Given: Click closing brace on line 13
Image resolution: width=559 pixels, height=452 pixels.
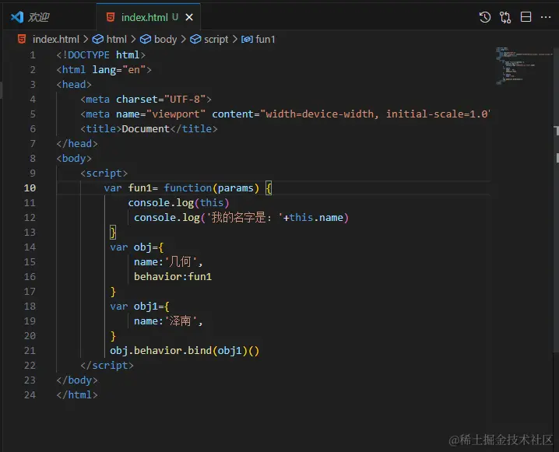Looking at the screenshot, I should coord(113,233).
